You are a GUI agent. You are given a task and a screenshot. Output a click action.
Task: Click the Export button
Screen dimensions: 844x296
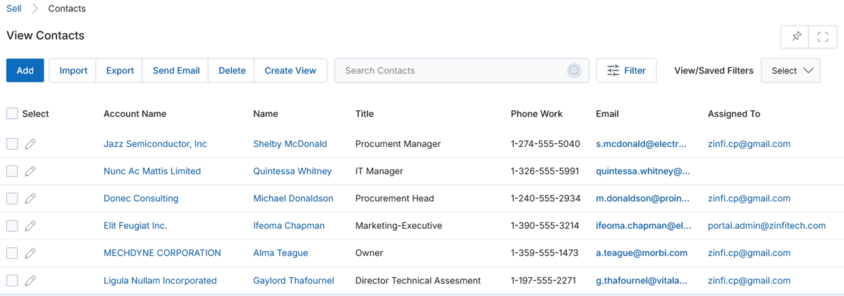click(x=120, y=71)
